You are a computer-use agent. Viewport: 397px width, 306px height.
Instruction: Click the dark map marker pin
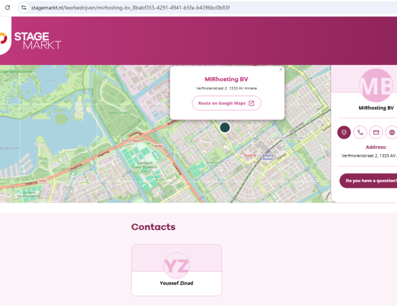(225, 127)
